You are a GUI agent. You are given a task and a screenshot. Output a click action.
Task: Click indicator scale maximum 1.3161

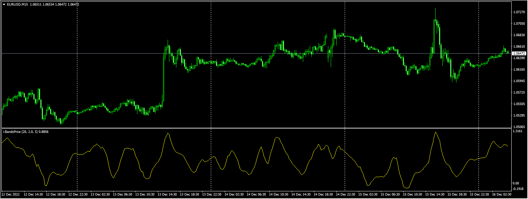tap(518, 132)
